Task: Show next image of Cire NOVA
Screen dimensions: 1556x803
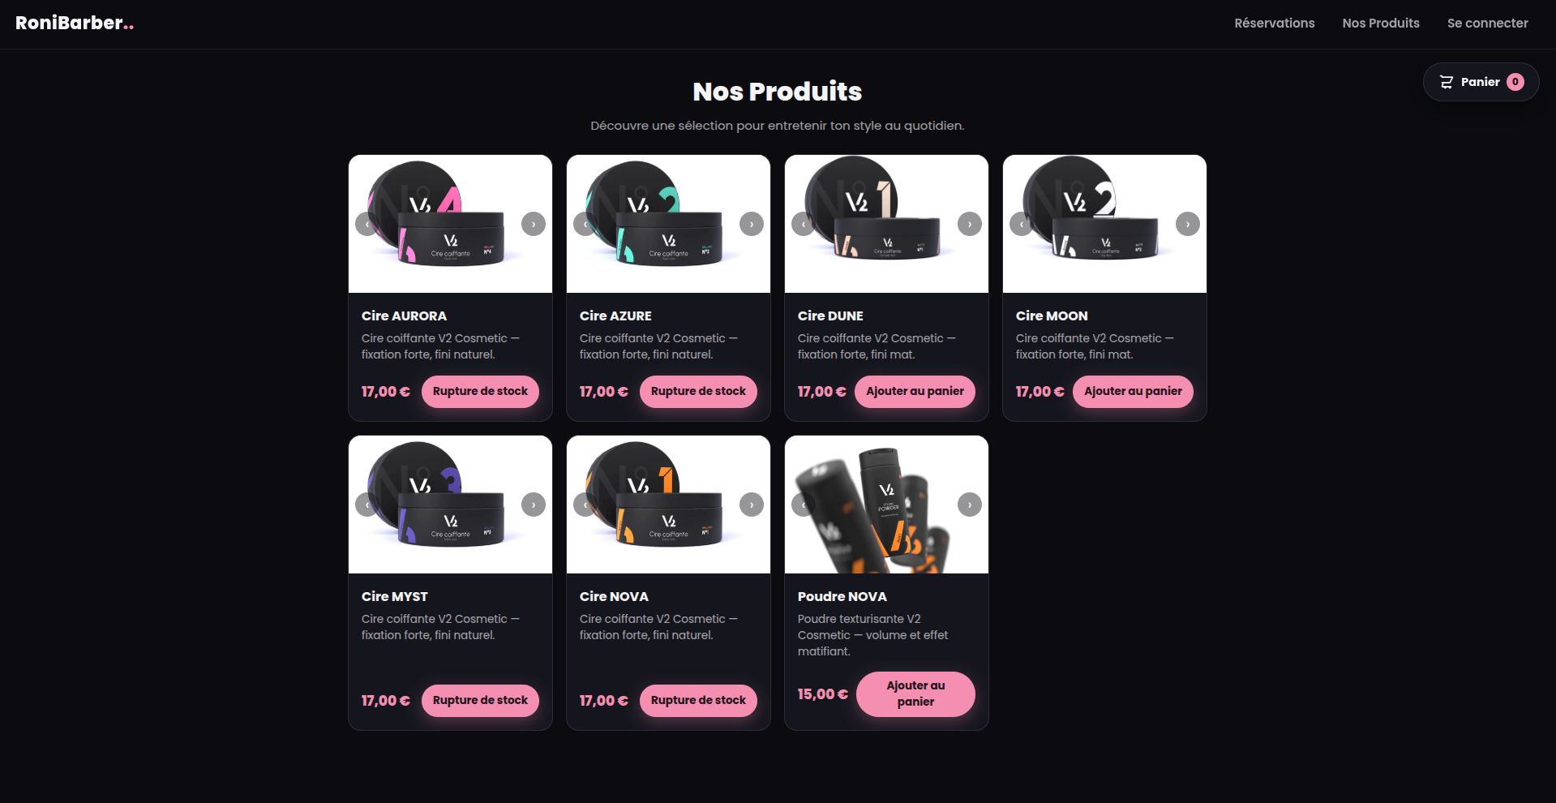Action: pos(752,505)
